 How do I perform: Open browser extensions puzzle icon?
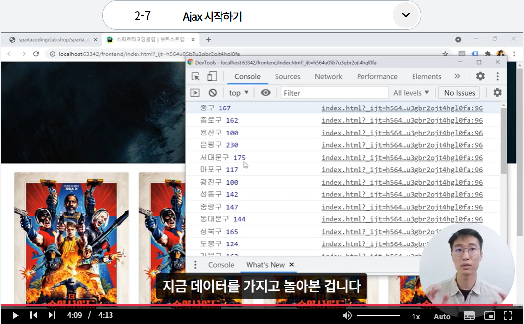pos(488,54)
